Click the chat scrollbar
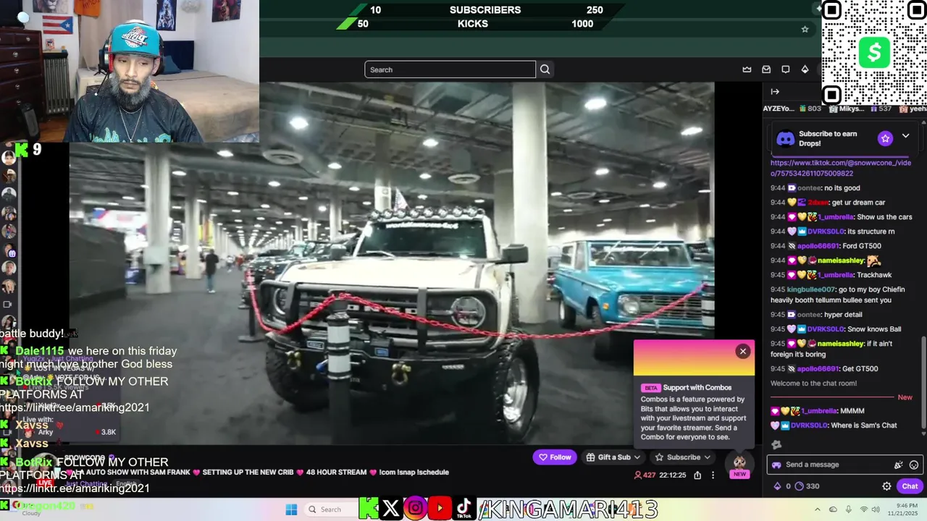 (x=923, y=383)
